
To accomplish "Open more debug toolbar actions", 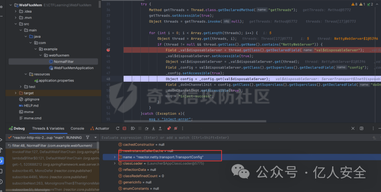I will coord(183,128).
